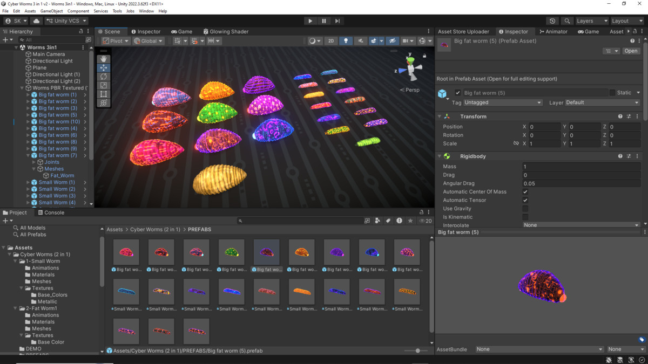648x364 pixels.
Task: Collapse the Rigidbody component foldout
Action: pyautogui.click(x=439, y=156)
